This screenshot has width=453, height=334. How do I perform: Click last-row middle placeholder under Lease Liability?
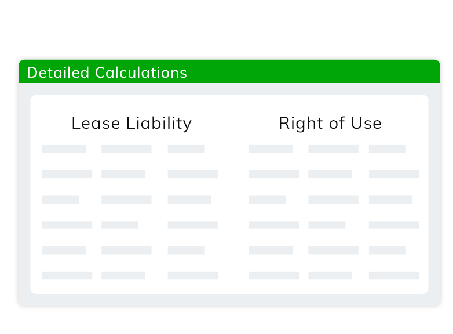tap(123, 275)
